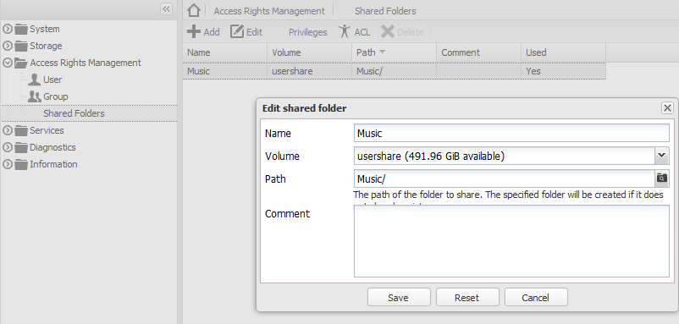This screenshot has height=324, width=679.
Task: Expand the System tree node
Action: (8, 29)
